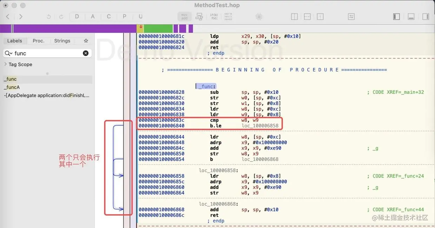Image resolution: width=435 pixels, height=228 pixels.
Task: Open the search magnifier options dropdown
Action: tap(8, 53)
